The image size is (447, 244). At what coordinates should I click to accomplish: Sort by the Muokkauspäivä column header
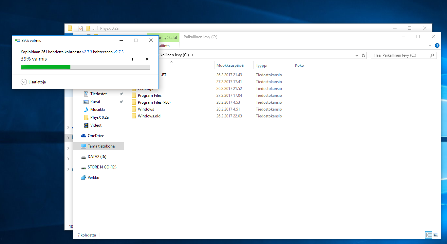coord(230,65)
